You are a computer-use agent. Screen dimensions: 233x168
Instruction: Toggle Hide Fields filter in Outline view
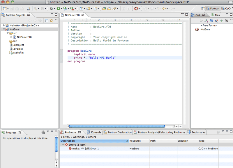(211, 21)
